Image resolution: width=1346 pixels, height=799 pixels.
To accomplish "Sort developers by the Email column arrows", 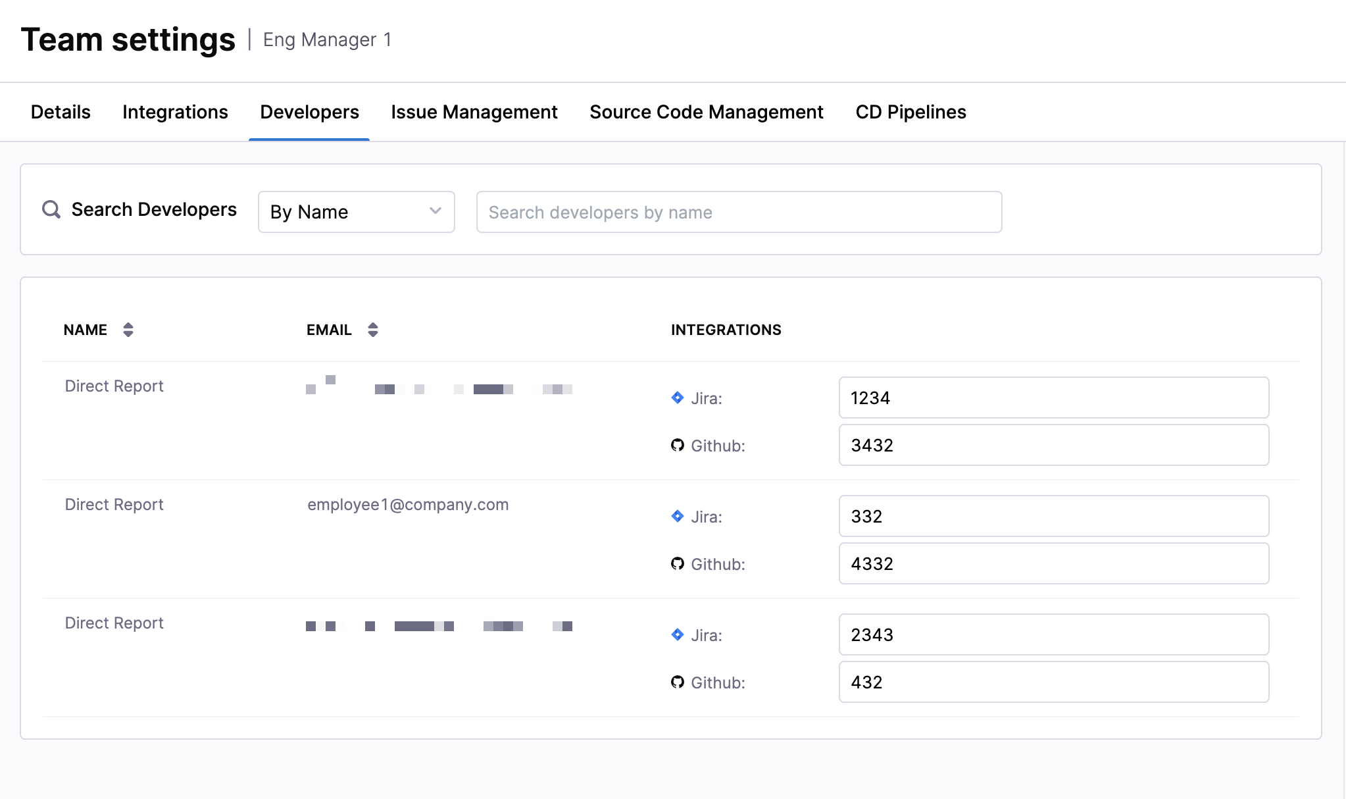I will [373, 330].
